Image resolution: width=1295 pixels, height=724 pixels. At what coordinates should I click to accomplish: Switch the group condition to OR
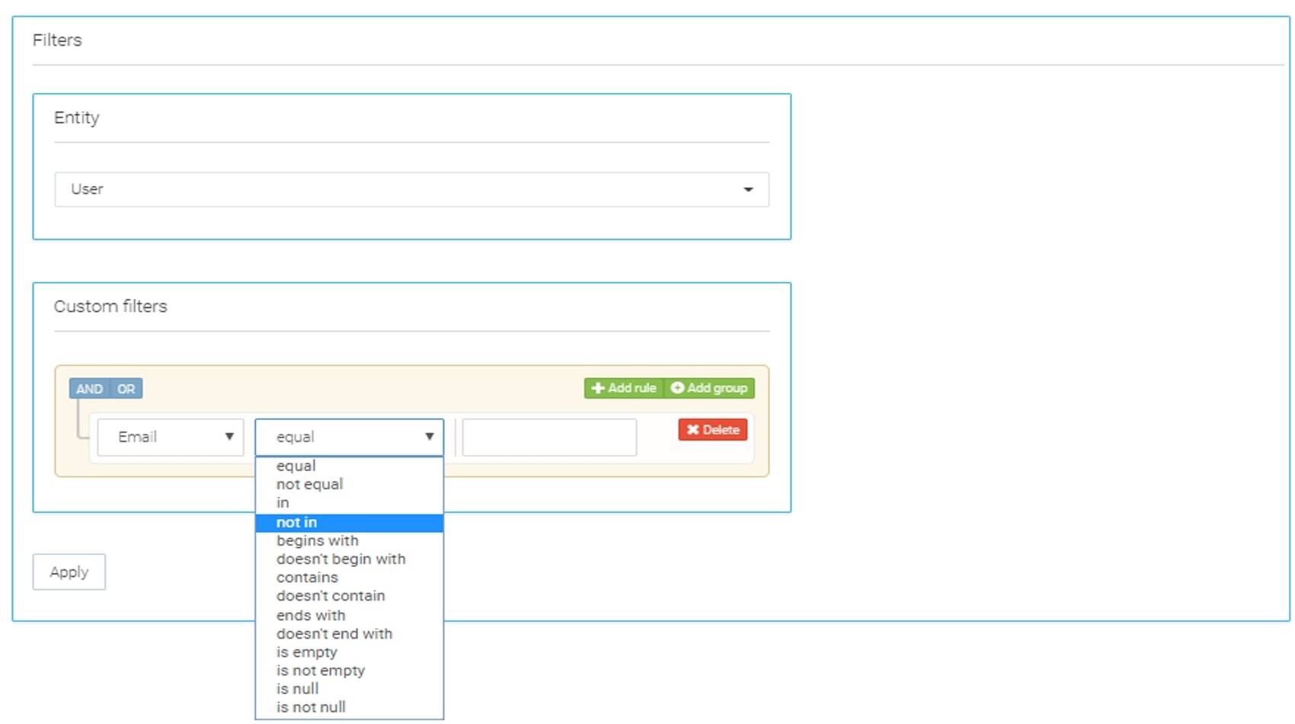point(126,389)
